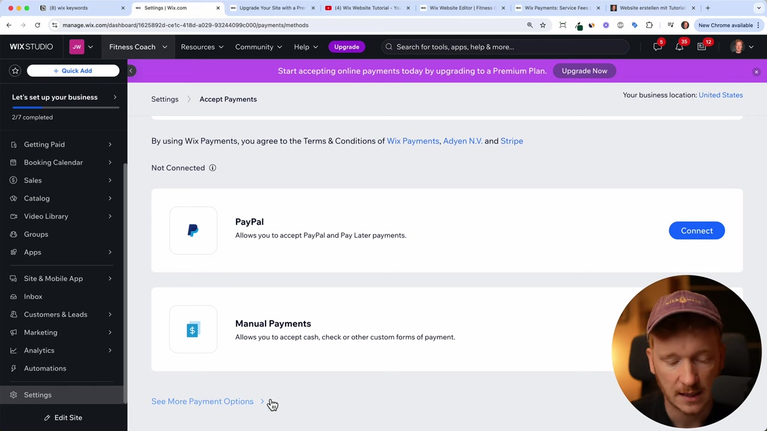Screen dimensions: 767x431
Task: Go to Settings breadcrumb
Action: [165, 99]
